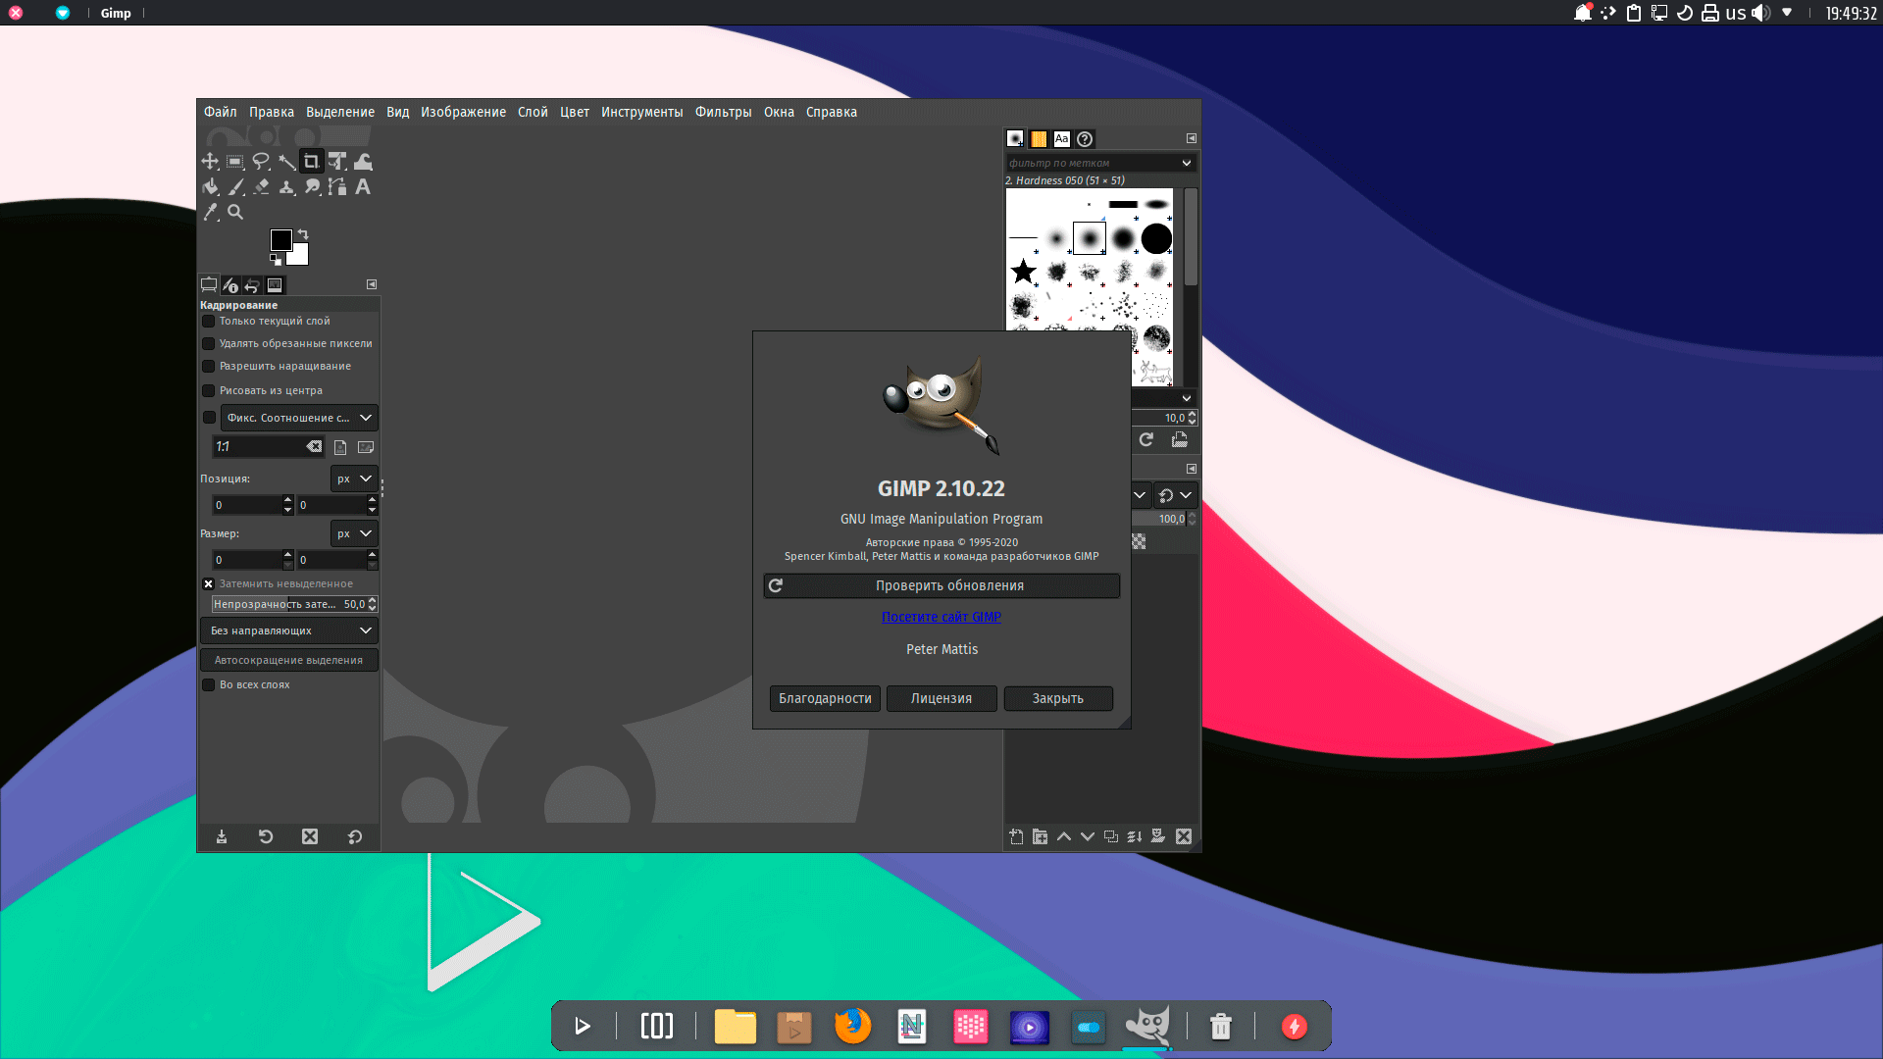The width and height of the screenshot is (1883, 1059).
Task: Select the Free Select lasso tool
Action: [261, 162]
